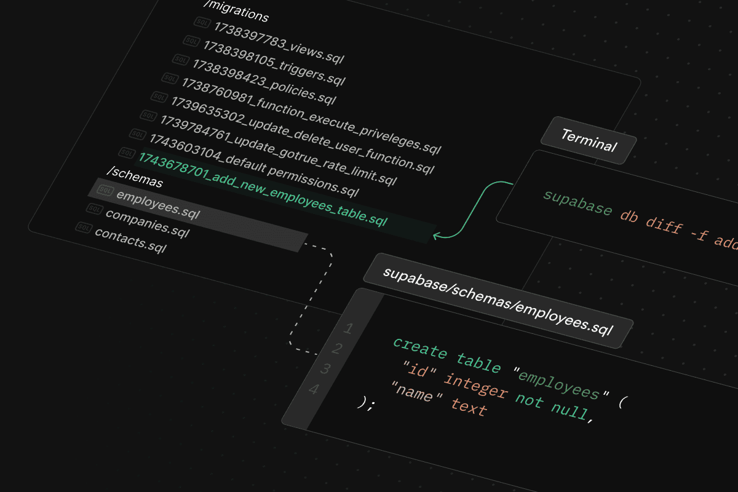Click the SQL icon beside 1738760981_function_execute_privileges.sql
The height and width of the screenshot is (492, 738).
click(x=171, y=78)
